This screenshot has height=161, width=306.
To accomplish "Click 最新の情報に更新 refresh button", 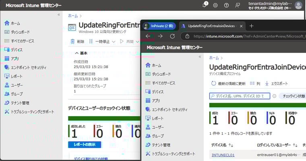I will click(228, 84).
